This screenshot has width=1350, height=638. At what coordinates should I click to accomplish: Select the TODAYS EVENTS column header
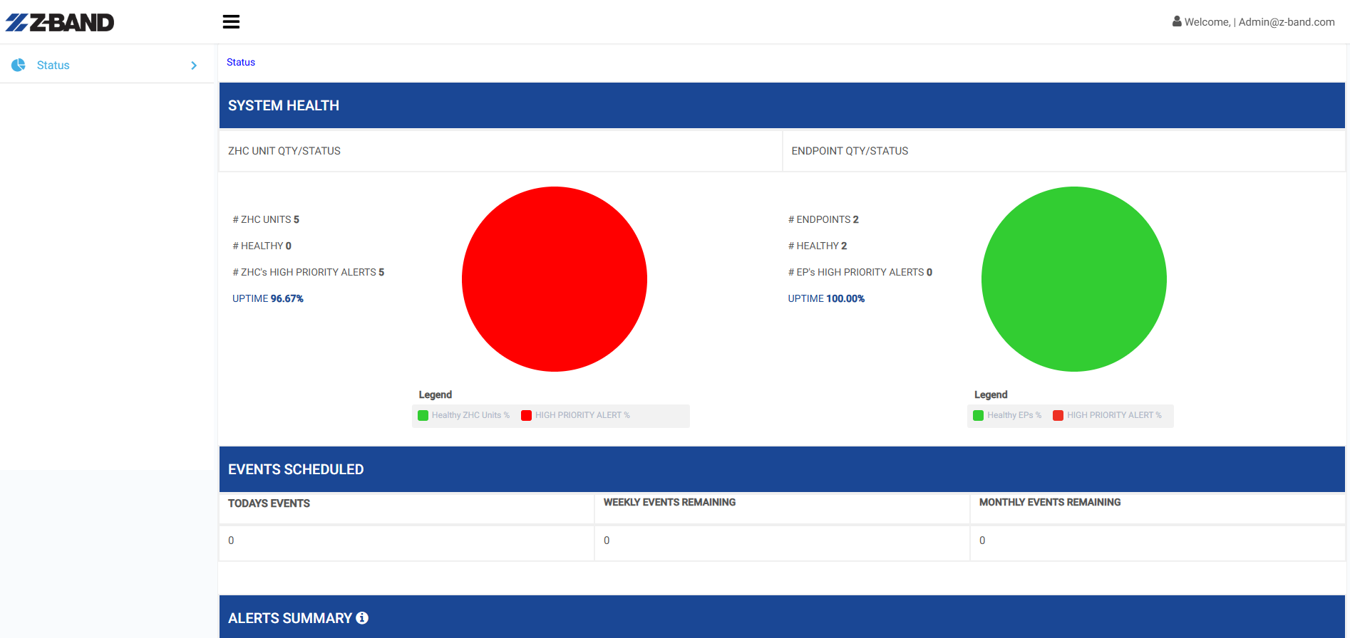tap(269, 503)
